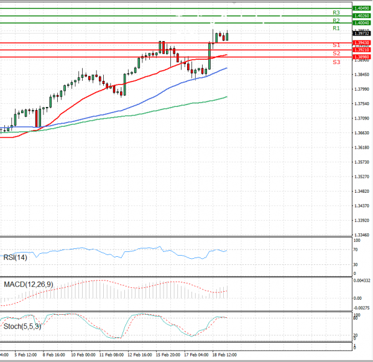Click the 1.35730 price axis value
Viewport: 373px width, 362px height.
coord(362,162)
